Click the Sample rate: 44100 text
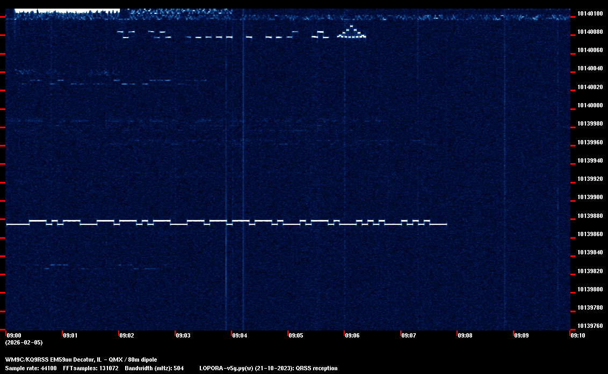Screen dimensions: 608x374 31,368
